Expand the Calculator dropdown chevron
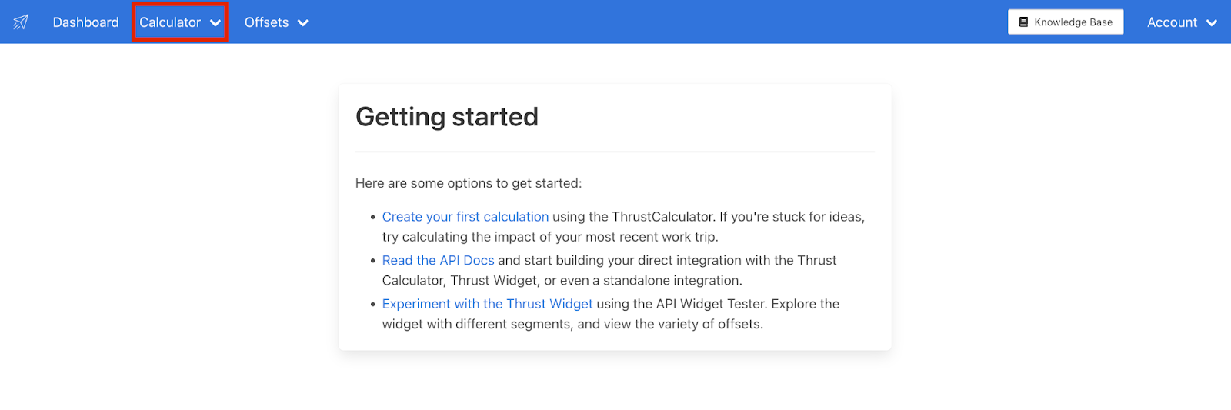 point(215,23)
